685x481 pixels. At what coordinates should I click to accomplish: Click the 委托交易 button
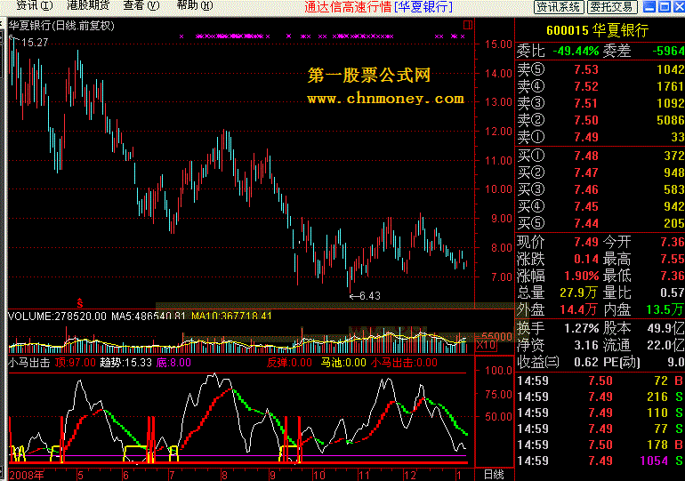point(612,6)
